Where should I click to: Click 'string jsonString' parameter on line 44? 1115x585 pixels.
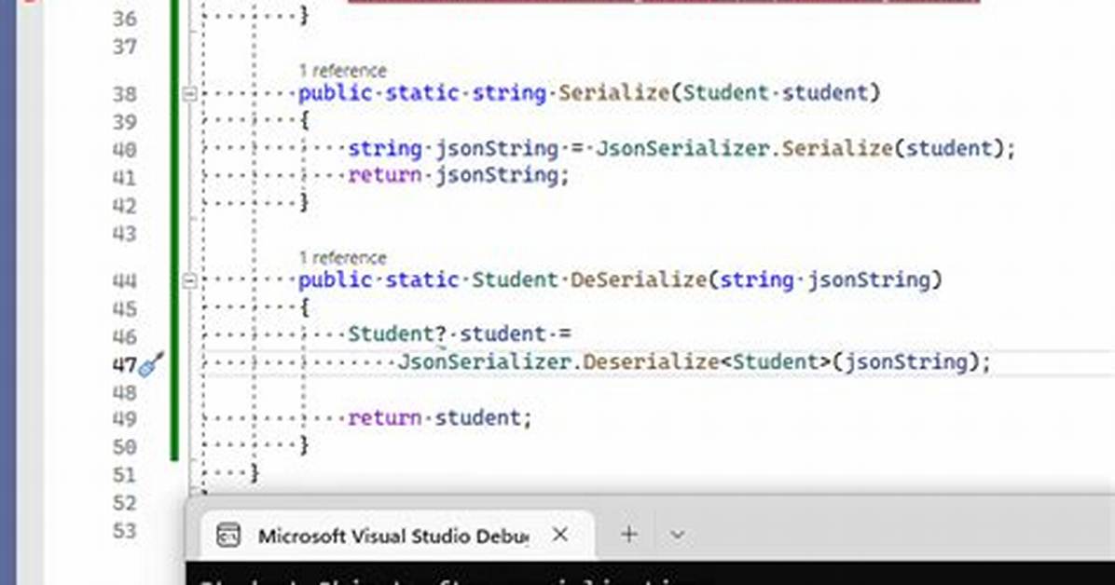click(x=825, y=280)
